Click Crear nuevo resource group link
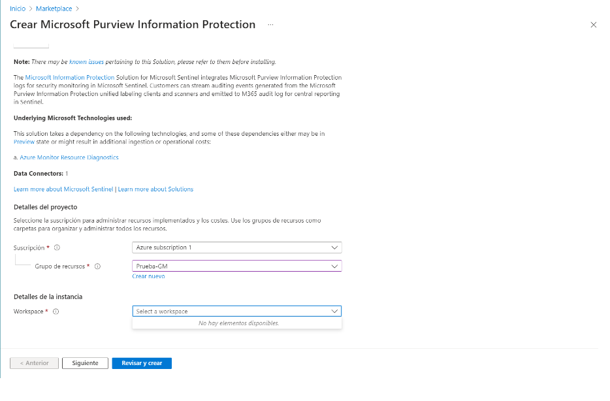The image size is (610, 401). click(x=148, y=276)
